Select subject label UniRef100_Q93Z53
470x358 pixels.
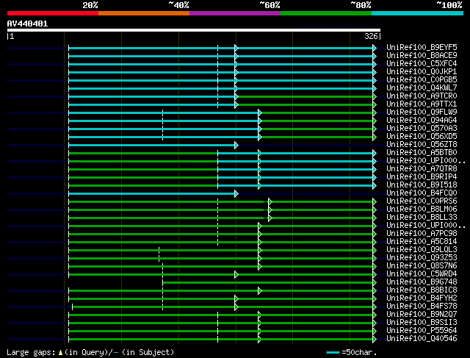[x=422, y=258]
